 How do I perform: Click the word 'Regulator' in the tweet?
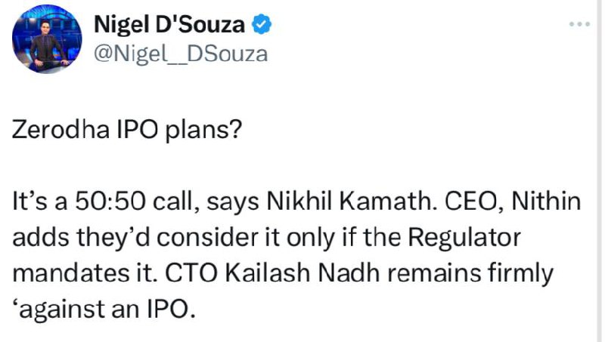464,238
